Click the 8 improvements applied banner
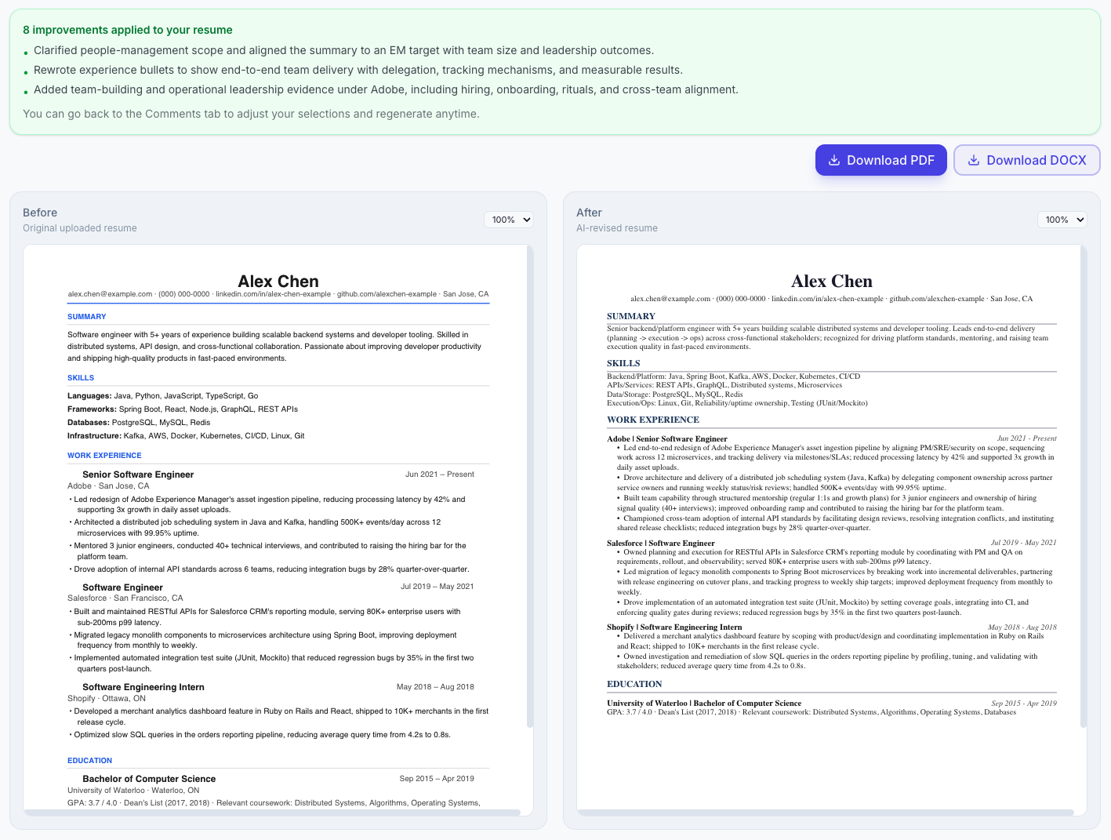1111x840 pixels. point(555,71)
